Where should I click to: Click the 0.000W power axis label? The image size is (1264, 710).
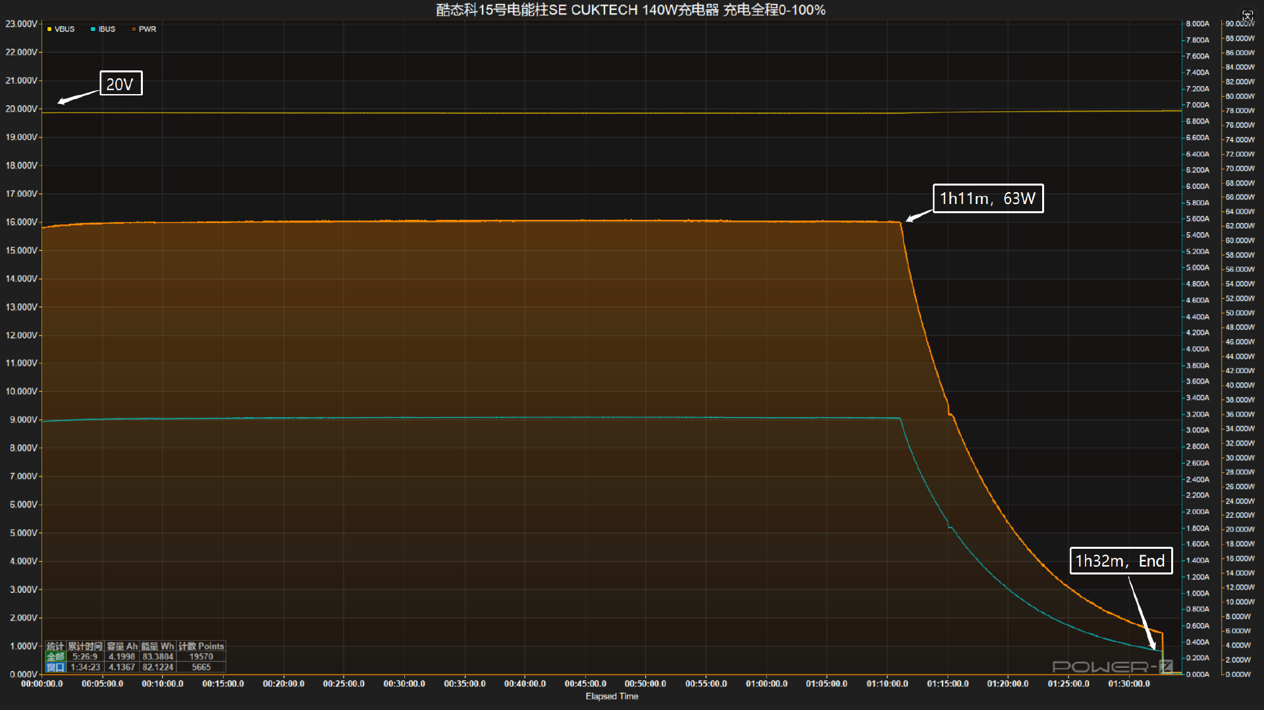pos(1238,674)
